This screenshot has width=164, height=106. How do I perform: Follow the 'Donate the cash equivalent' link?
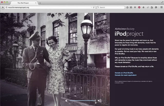click(x=126, y=75)
